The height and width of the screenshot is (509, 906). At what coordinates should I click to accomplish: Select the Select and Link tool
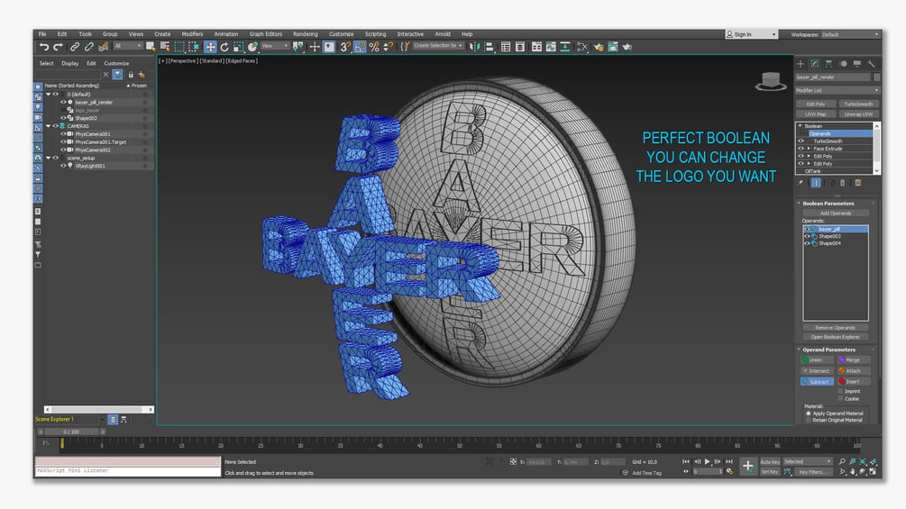pyautogui.click(x=75, y=47)
